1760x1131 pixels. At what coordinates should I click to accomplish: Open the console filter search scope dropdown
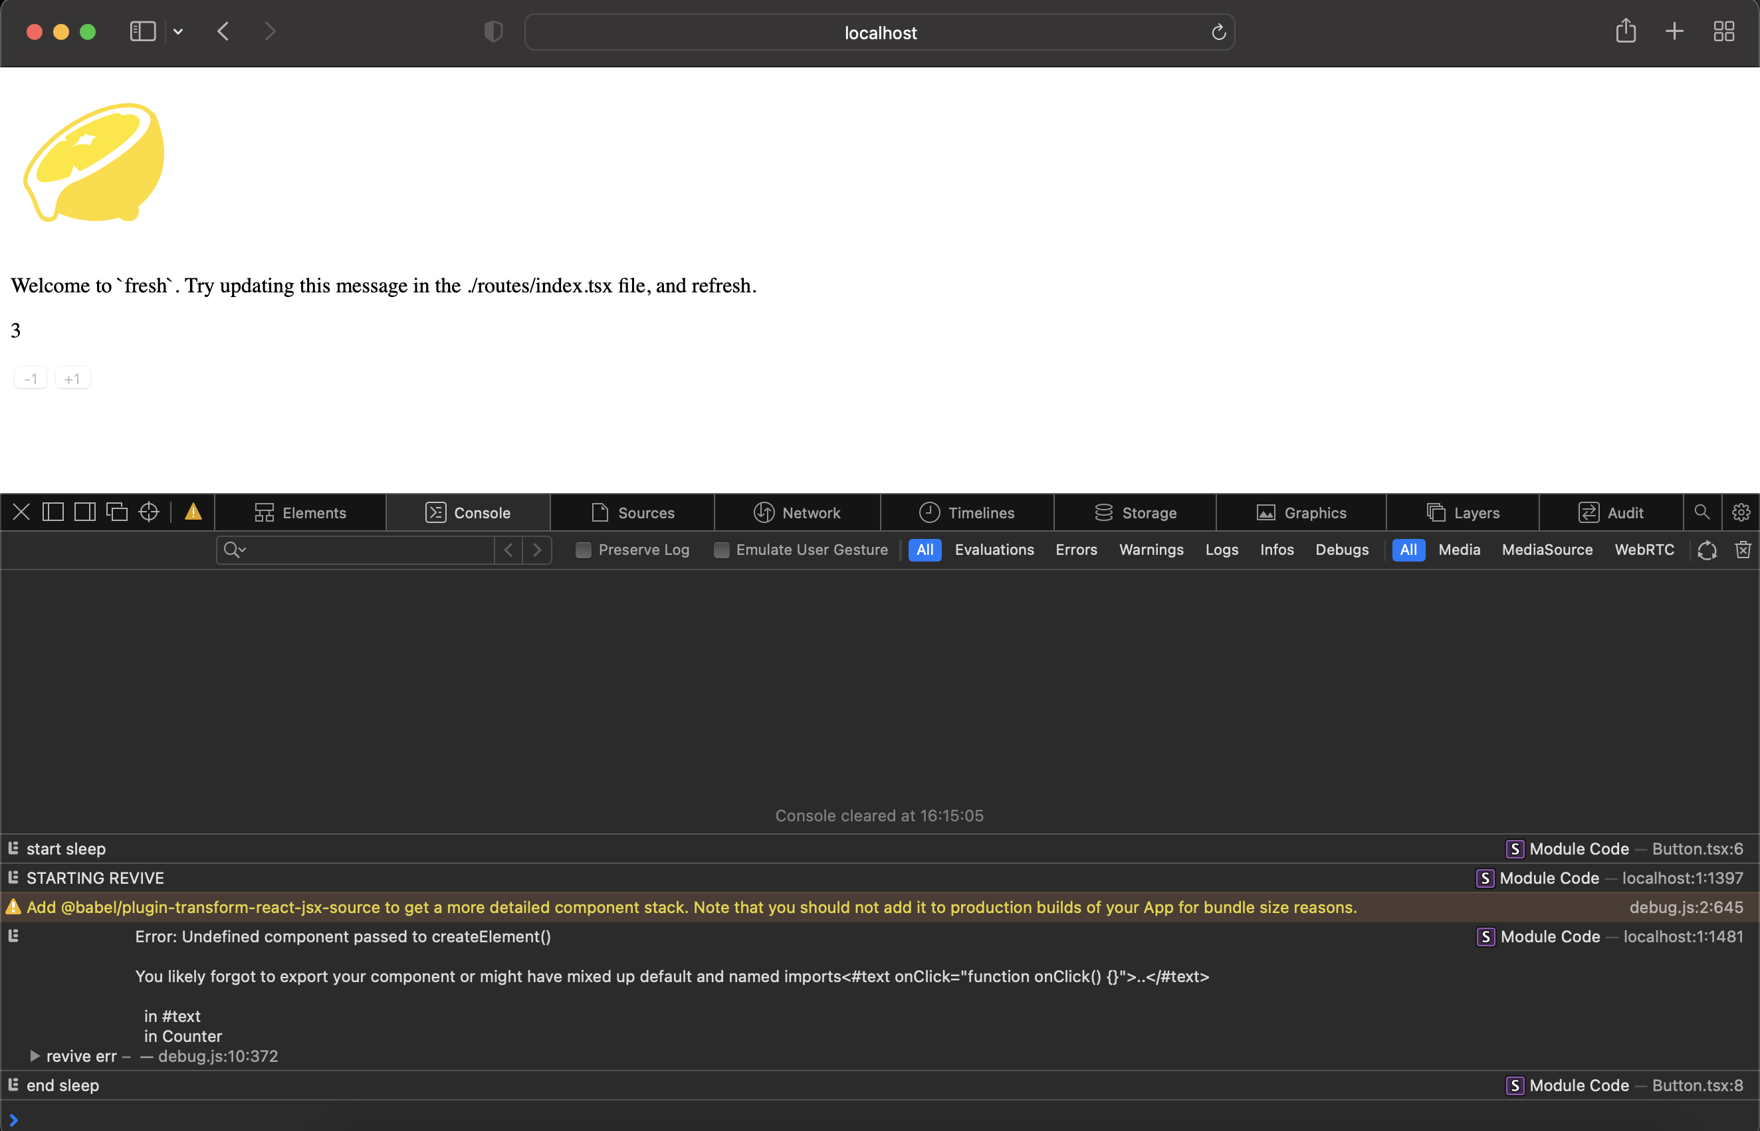(x=233, y=550)
